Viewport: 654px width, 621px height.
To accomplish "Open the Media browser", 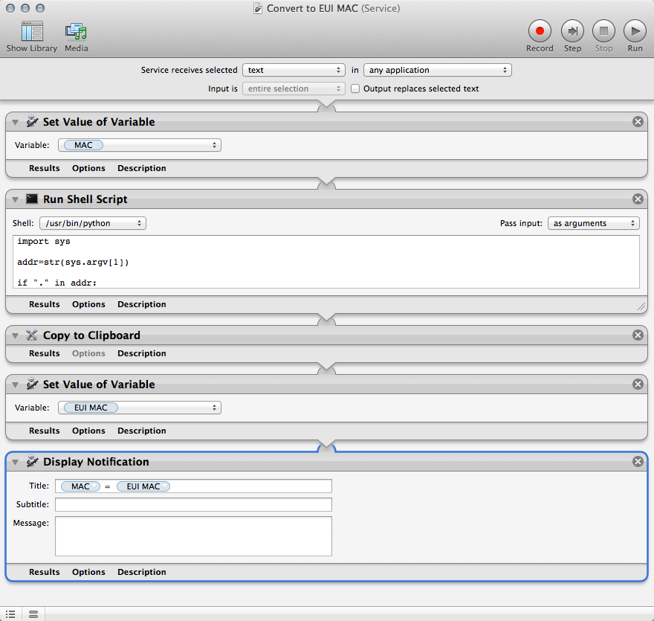I will click(76, 36).
